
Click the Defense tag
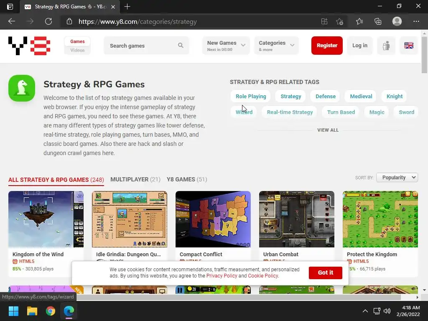325,97
